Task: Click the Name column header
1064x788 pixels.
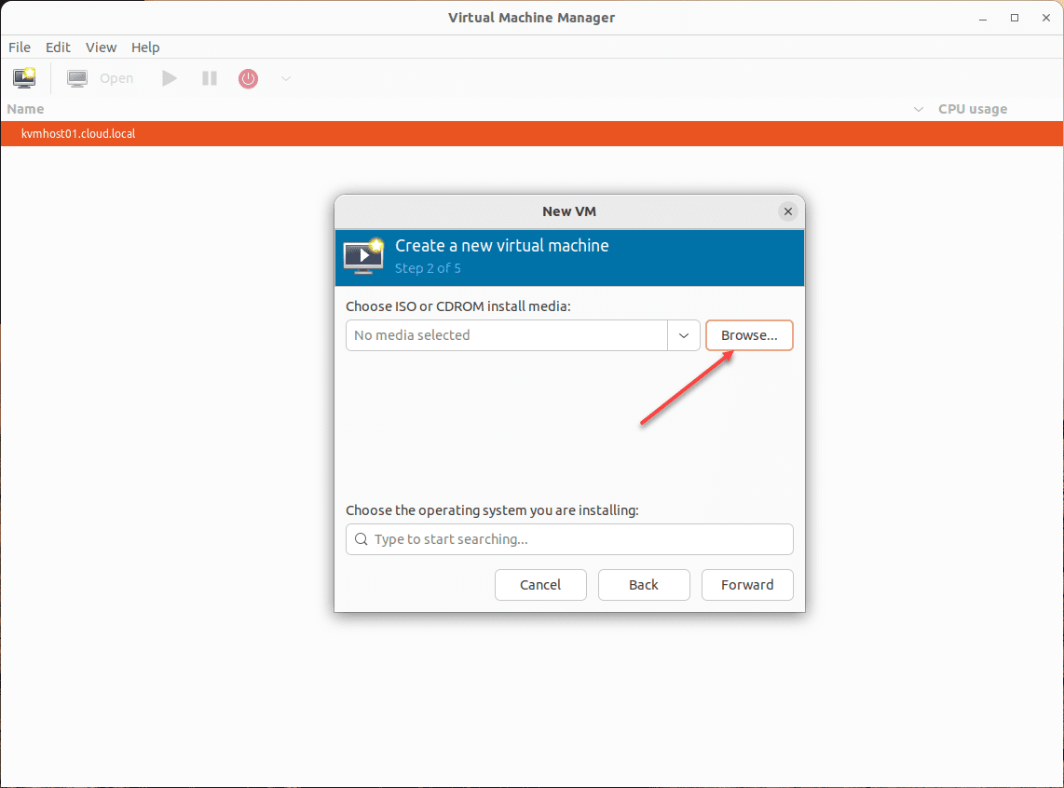Action: (x=25, y=109)
